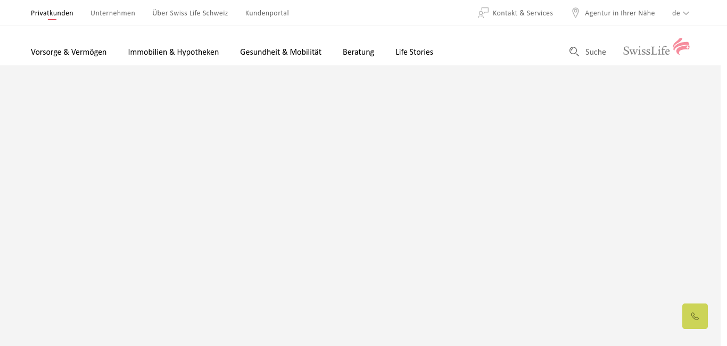This screenshot has height=346, width=727.
Task: Open the 'de' language selector
Action: click(676, 13)
